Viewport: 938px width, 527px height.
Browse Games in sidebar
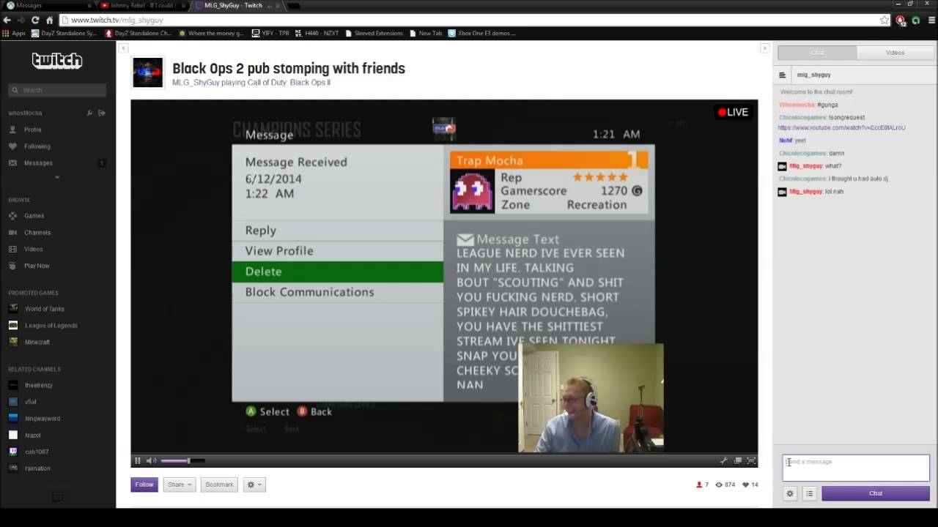(x=34, y=216)
